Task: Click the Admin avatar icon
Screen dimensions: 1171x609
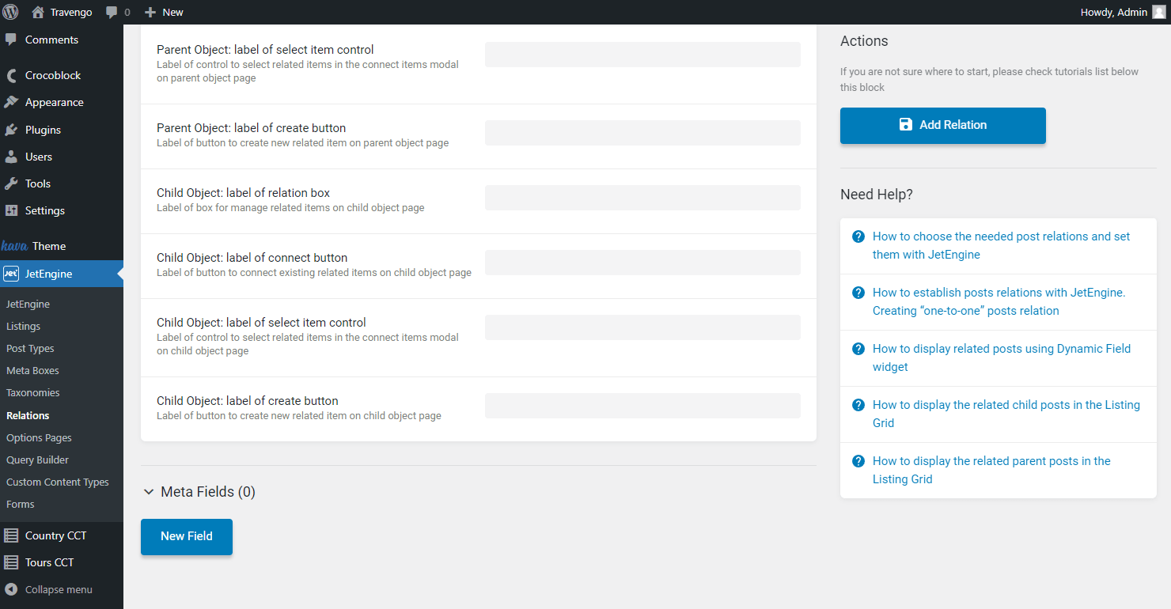Action: 1158,12
